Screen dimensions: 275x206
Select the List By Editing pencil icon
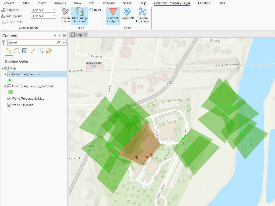point(33,51)
